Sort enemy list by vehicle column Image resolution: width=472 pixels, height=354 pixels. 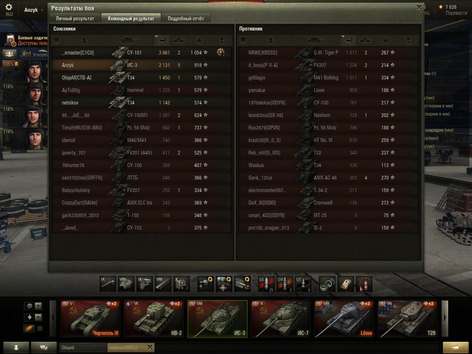click(x=316, y=40)
